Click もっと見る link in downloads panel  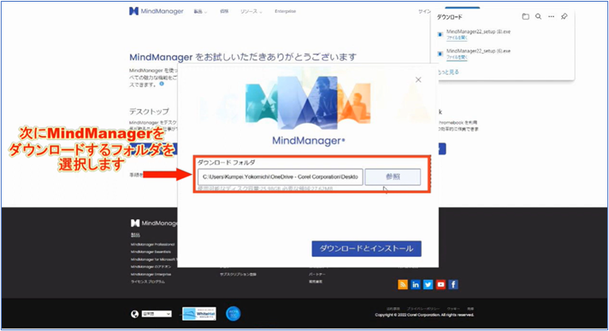coord(448,73)
